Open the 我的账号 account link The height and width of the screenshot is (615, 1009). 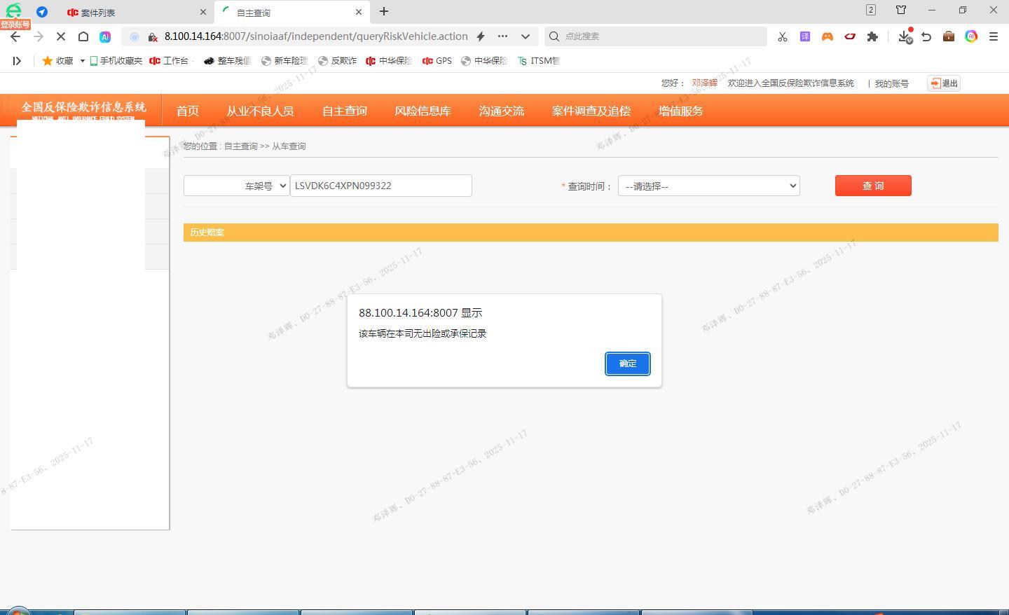pos(891,83)
